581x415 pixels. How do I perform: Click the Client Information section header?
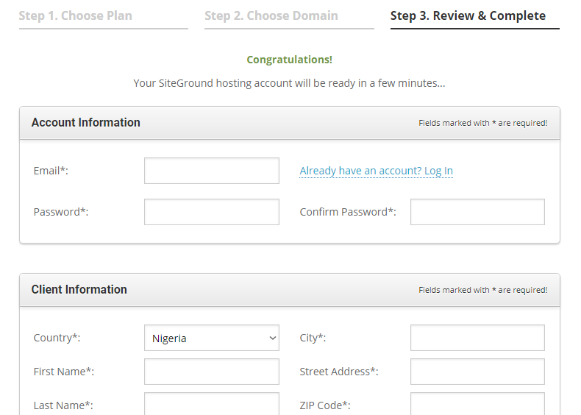(x=79, y=290)
